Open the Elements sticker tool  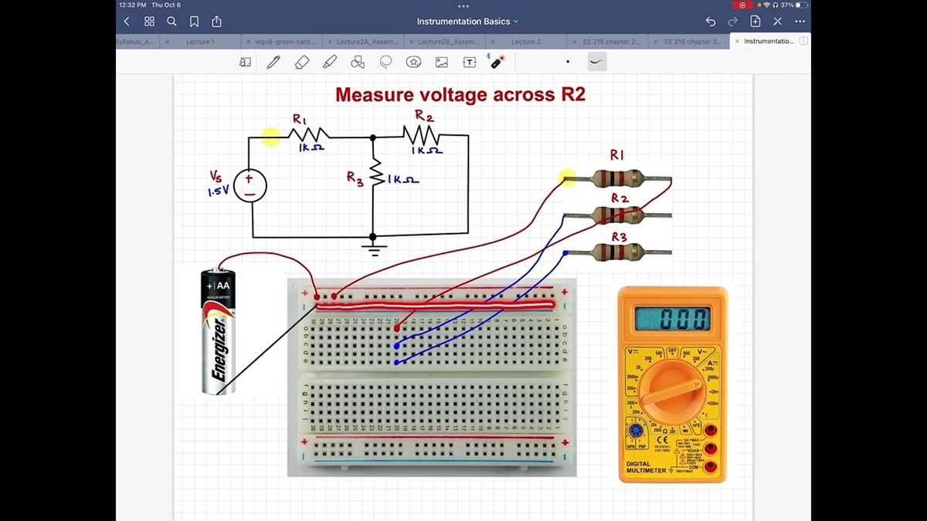414,62
